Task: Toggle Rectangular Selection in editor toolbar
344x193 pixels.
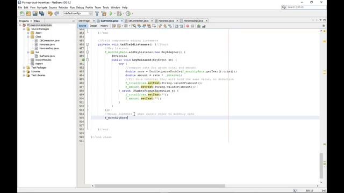Action: coord(154,26)
